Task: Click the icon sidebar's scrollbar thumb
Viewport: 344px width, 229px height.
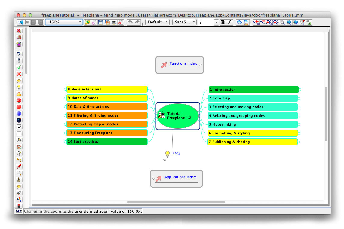Action: pos(26,51)
